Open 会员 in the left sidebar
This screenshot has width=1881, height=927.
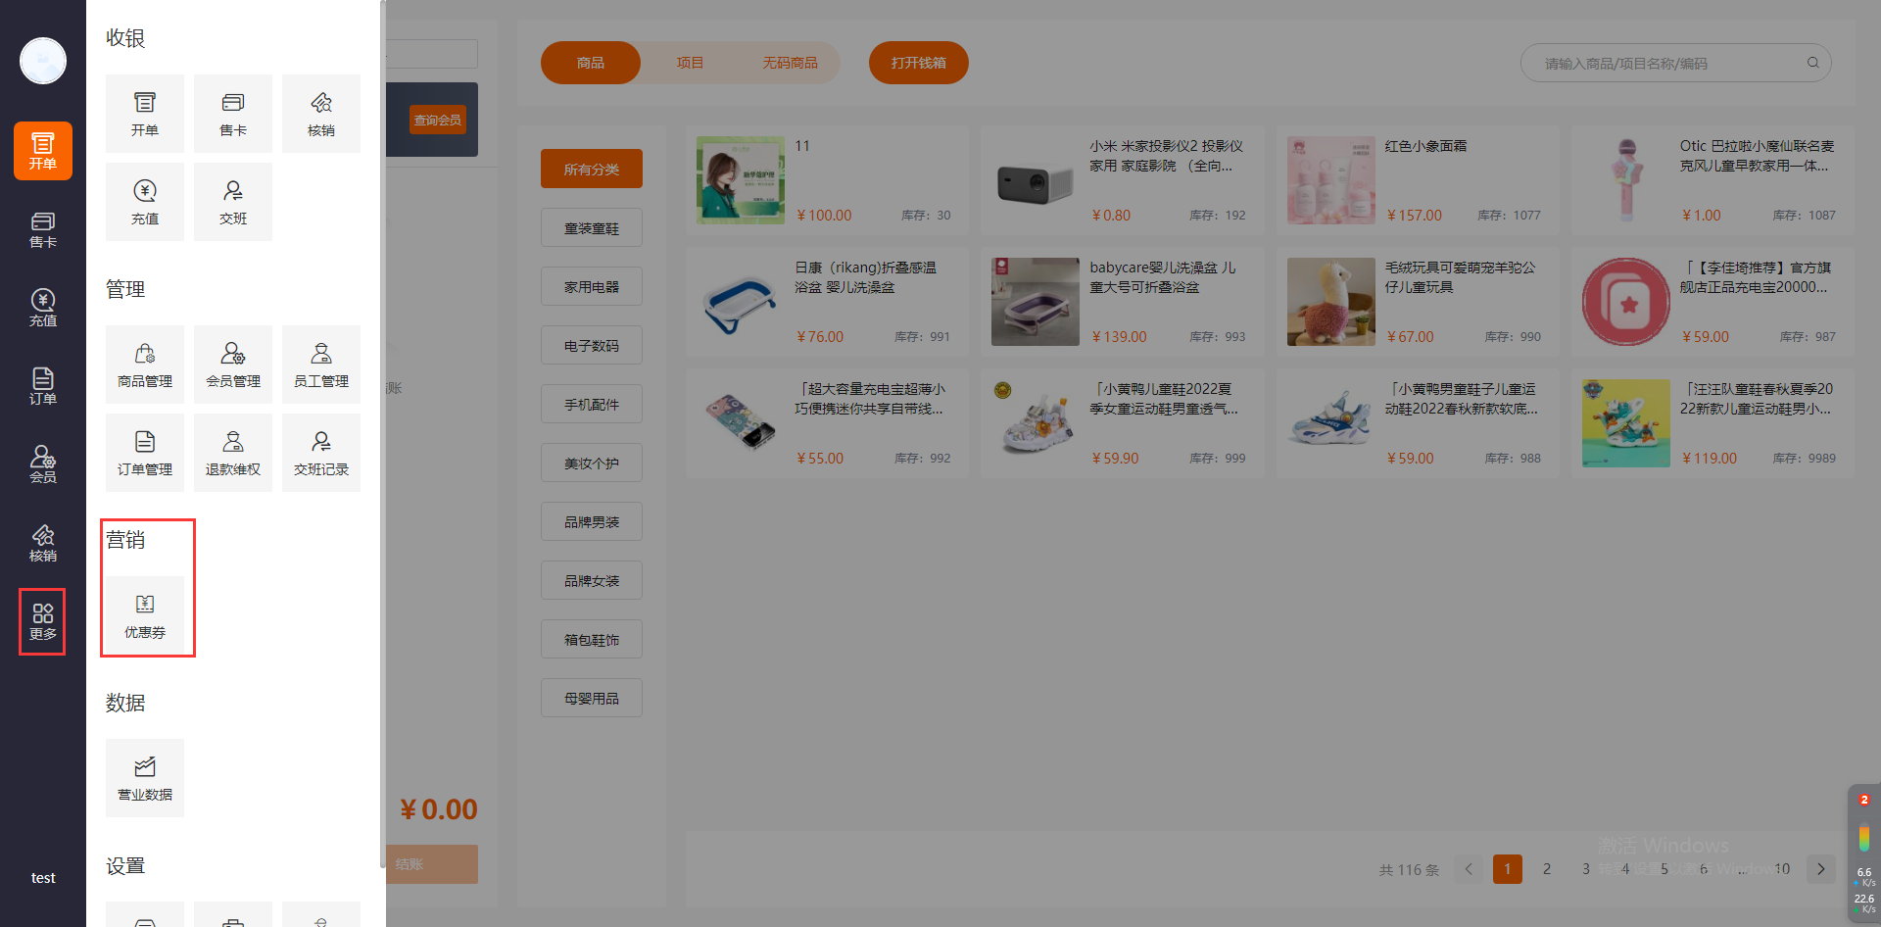43,464
